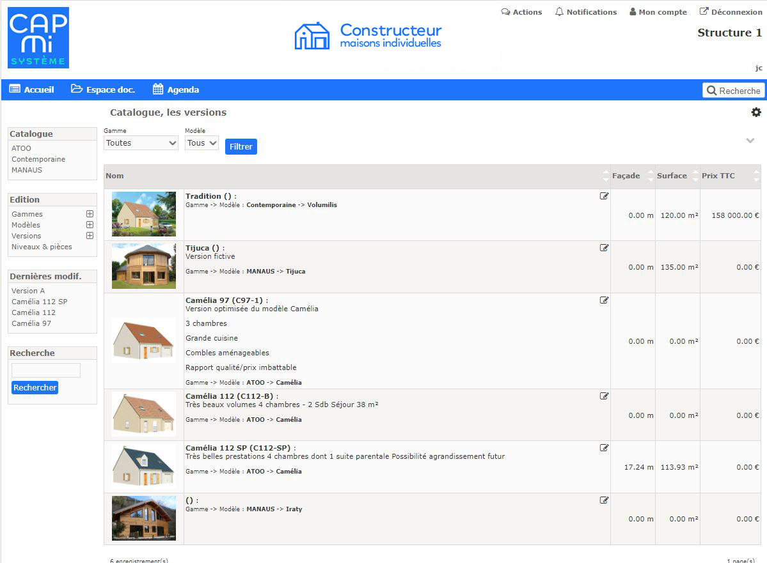Select the MANAUS catalogue range
Image resolution: width=767 pixels, height=563 pixels.
[x=27, y=170]
